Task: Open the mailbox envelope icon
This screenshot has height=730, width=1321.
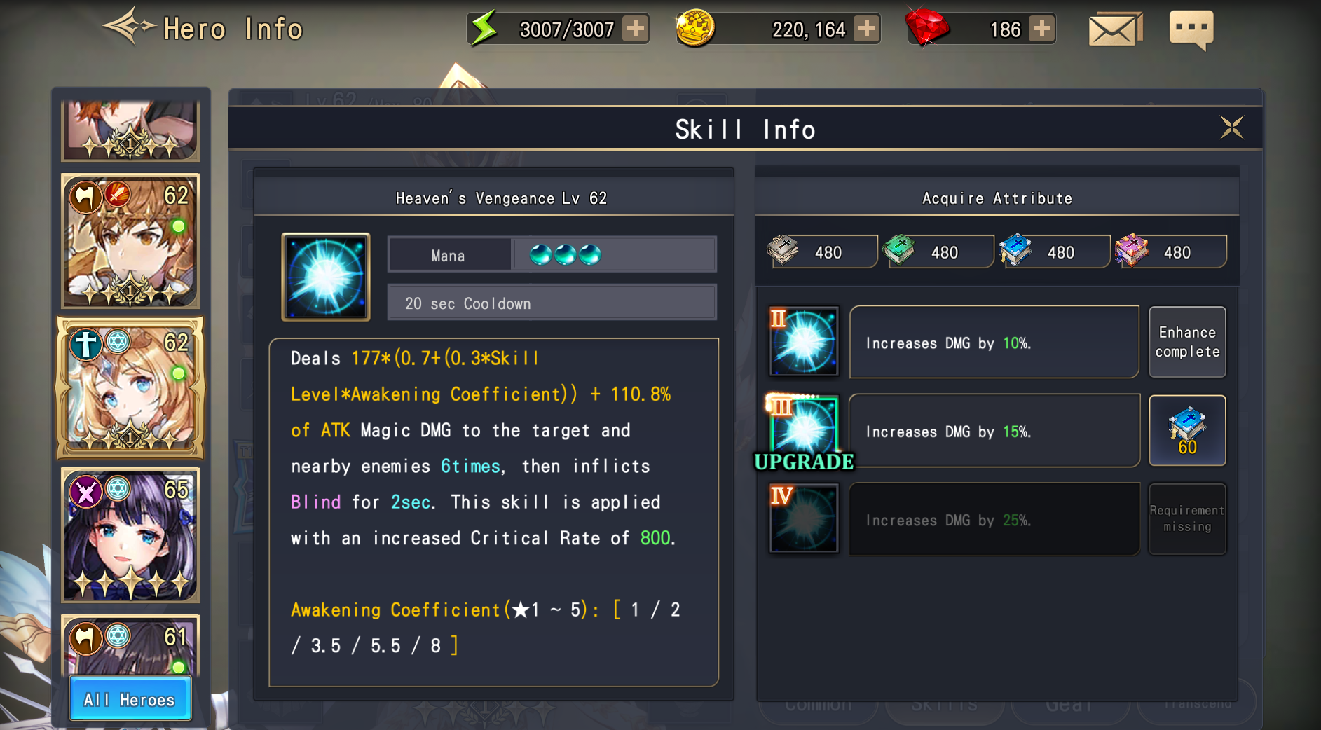Action: coord(1115,29)
